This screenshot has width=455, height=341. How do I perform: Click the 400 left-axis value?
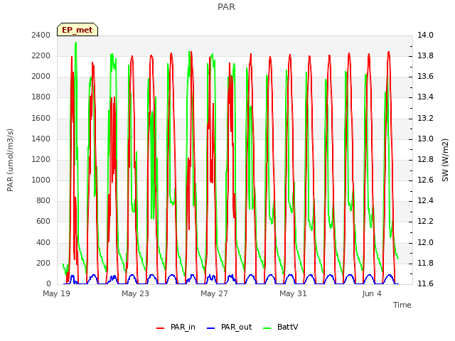point(43,242)
